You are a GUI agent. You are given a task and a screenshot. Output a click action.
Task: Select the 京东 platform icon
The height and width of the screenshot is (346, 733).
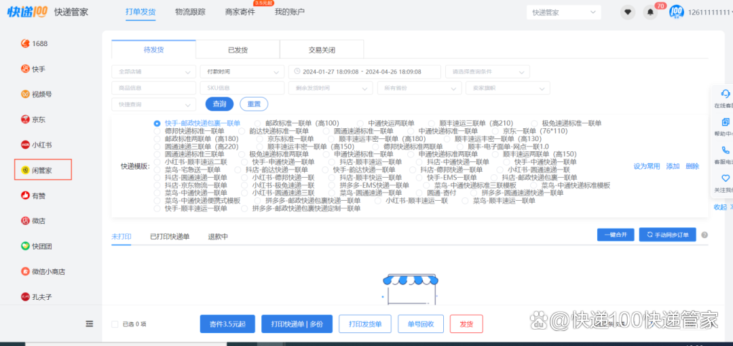click(25, 119)
